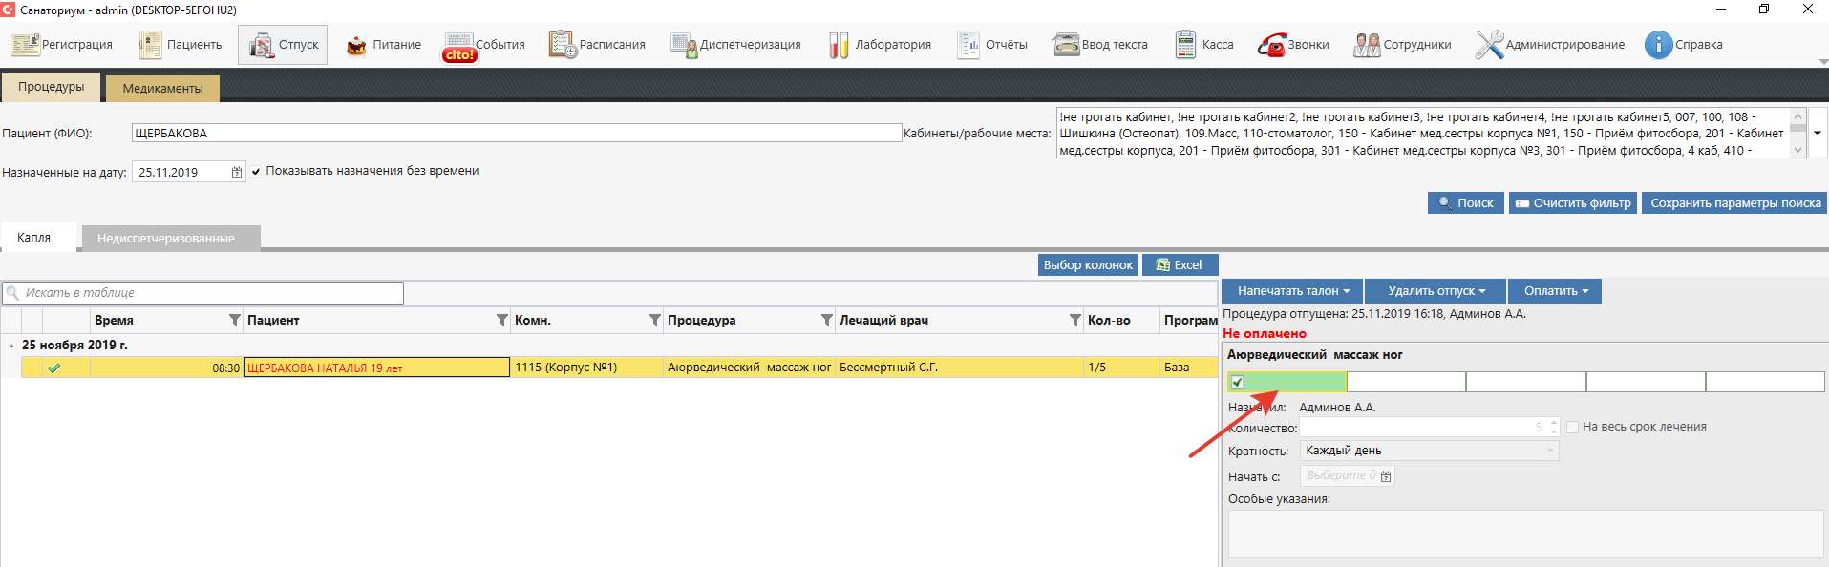1829x567 pixels.
Task: Open the Звонки red phone icon
Action: click(x=1271, y=45)
